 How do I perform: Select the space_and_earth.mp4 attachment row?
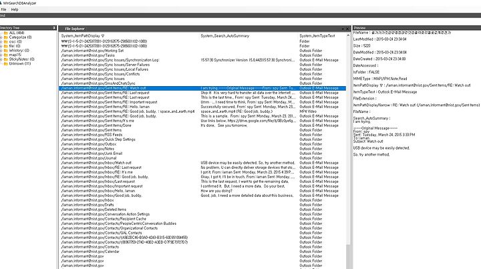click(x=202, y=111)
